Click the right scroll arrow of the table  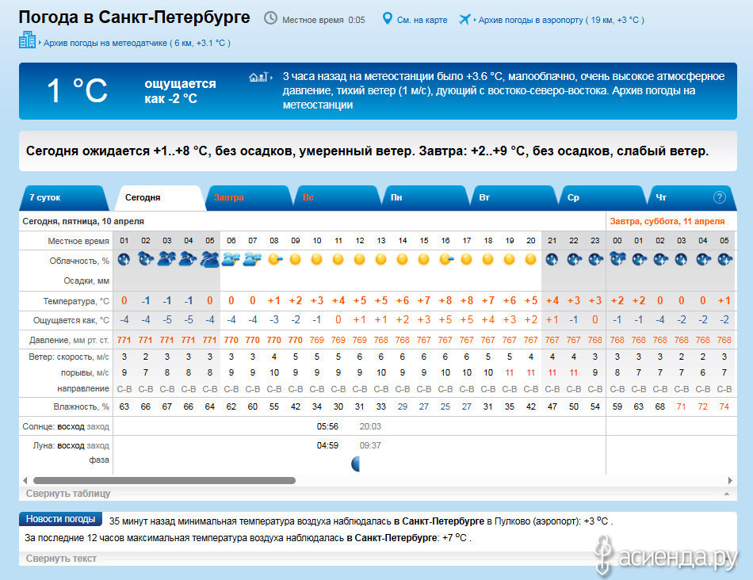[730, 480]
